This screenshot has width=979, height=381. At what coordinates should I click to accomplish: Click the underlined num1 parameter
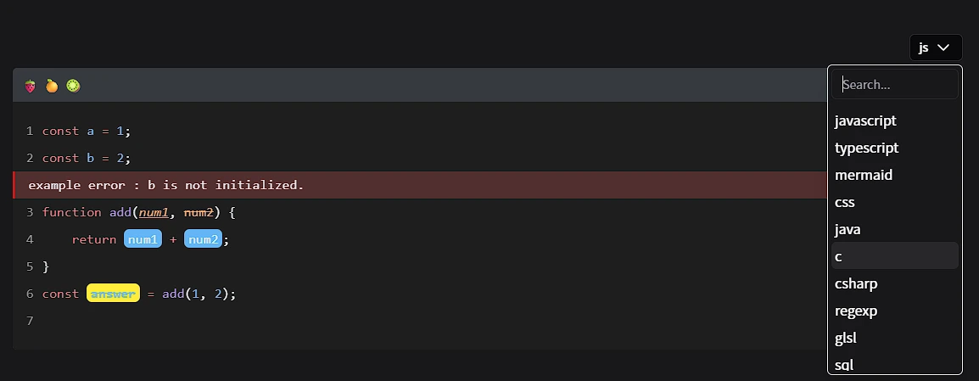[154, 212]
